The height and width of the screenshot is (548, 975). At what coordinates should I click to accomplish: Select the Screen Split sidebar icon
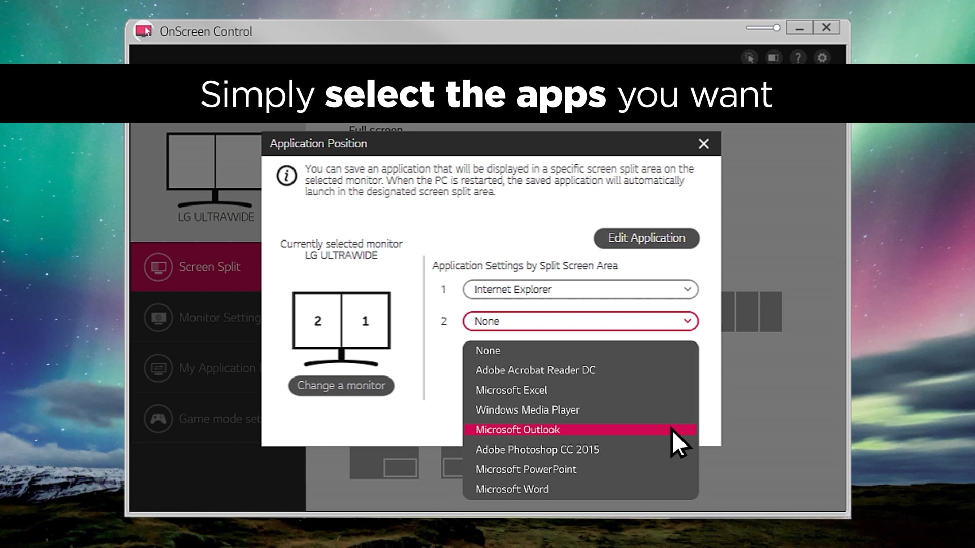158,267
